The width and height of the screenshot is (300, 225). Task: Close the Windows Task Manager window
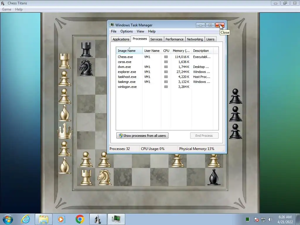pyautogui.click(x=220, y=25)
